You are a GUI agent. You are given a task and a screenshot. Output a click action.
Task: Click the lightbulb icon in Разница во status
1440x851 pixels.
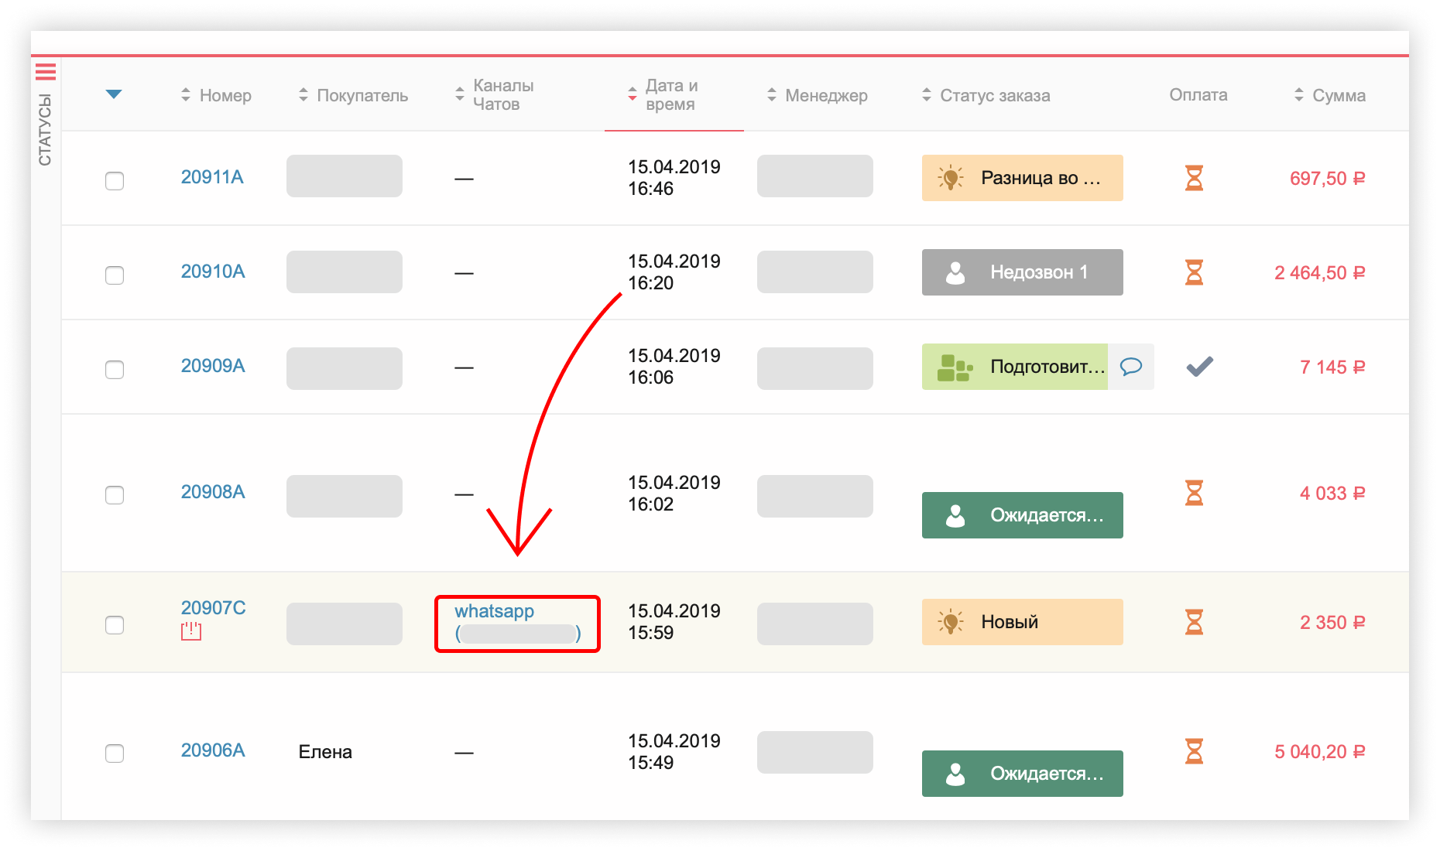coord(951,178)
